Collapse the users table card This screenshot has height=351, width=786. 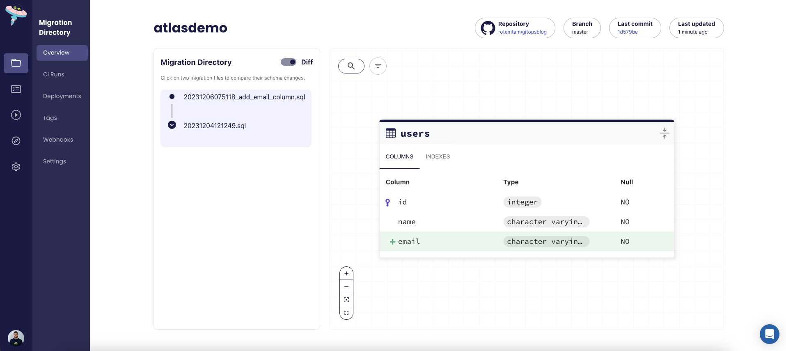click(x=664, y=133)
